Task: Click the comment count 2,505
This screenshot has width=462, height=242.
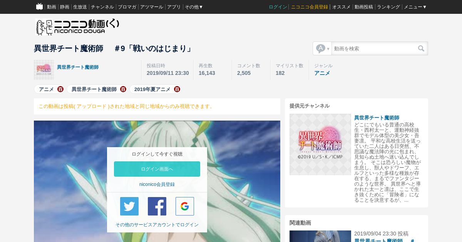Action: (244, 73)
